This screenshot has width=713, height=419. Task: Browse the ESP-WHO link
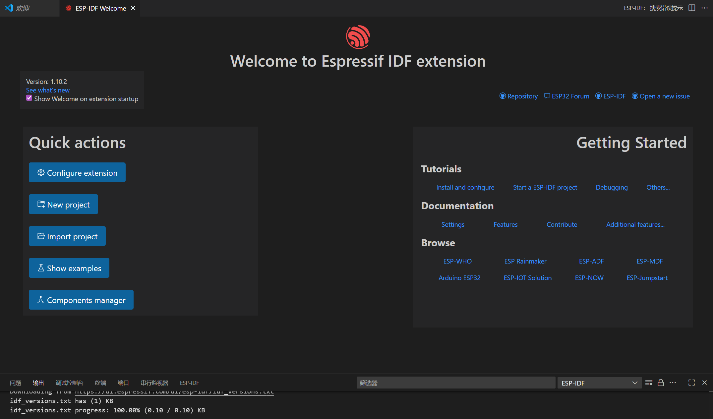[457, 261]
